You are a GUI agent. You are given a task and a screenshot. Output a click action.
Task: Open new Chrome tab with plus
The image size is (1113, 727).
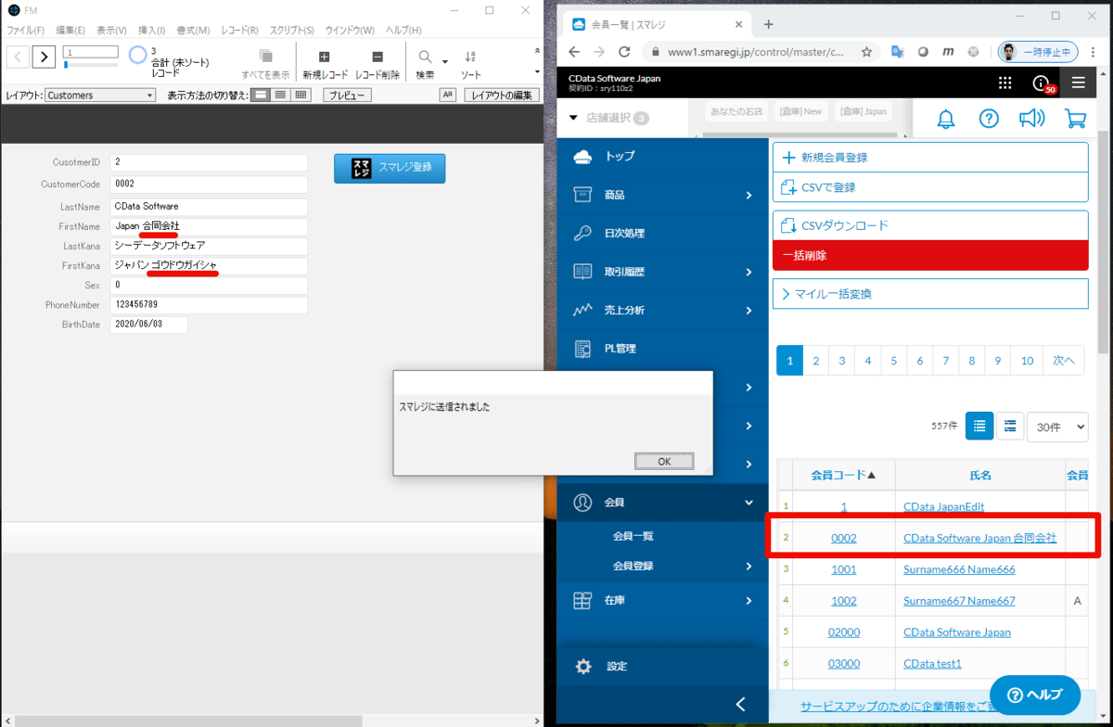[768, 24]
